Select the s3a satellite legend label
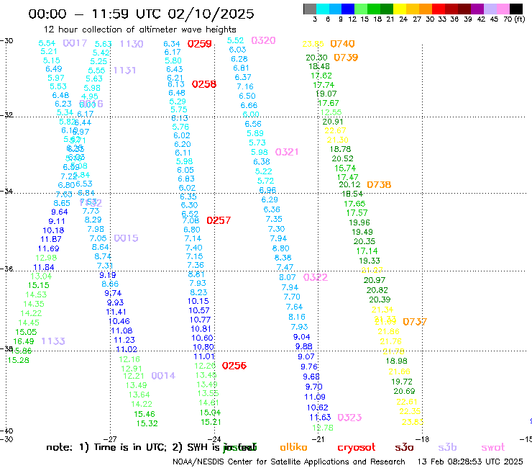The width and height of the screenshot is (532, 468). (x=404, y=447)
